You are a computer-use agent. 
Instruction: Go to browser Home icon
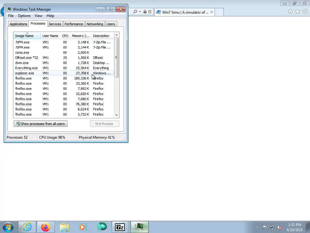pyautogui.click(x=290, y=12)
